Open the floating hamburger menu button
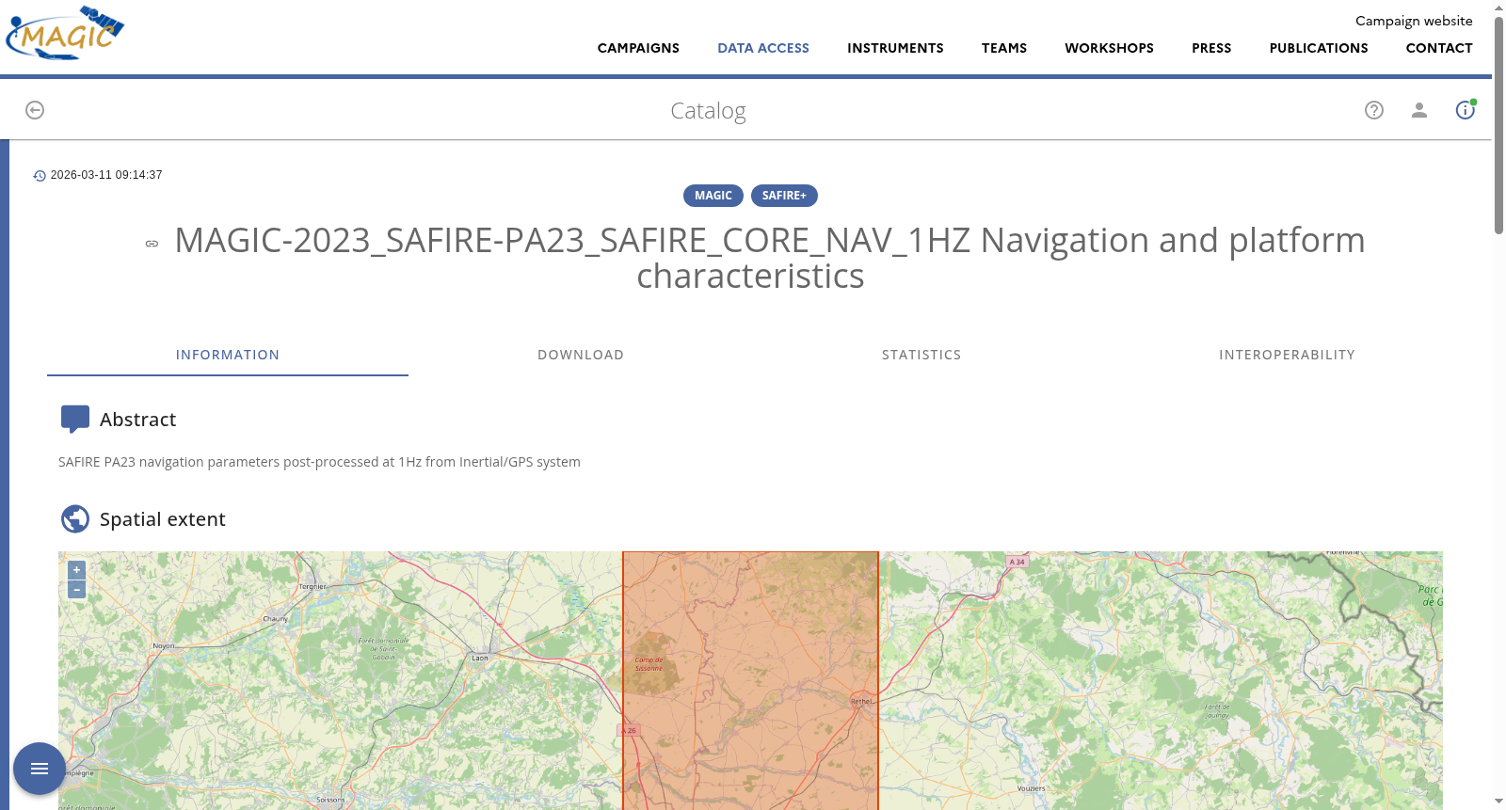 40,769
